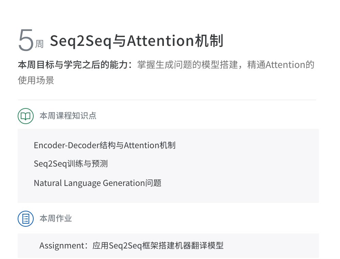Open the Encoder-Decoder结构与Attention机制 topic

coord(105,145)
